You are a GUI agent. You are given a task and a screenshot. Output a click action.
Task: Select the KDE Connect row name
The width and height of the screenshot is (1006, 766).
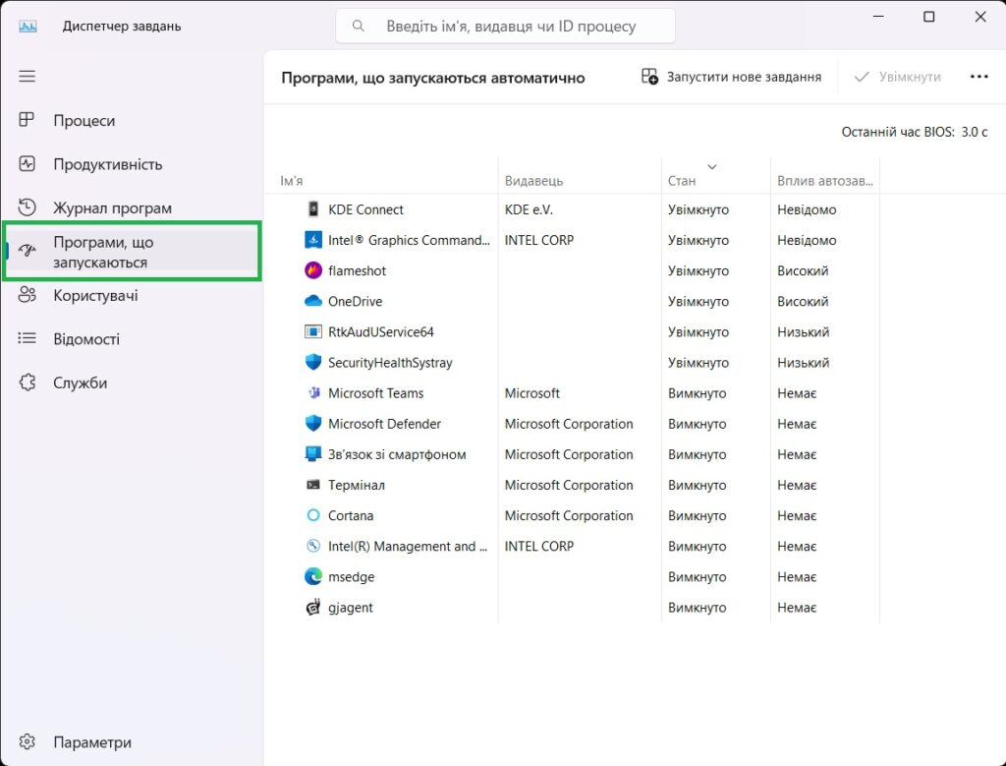click(x=365, y=209)
